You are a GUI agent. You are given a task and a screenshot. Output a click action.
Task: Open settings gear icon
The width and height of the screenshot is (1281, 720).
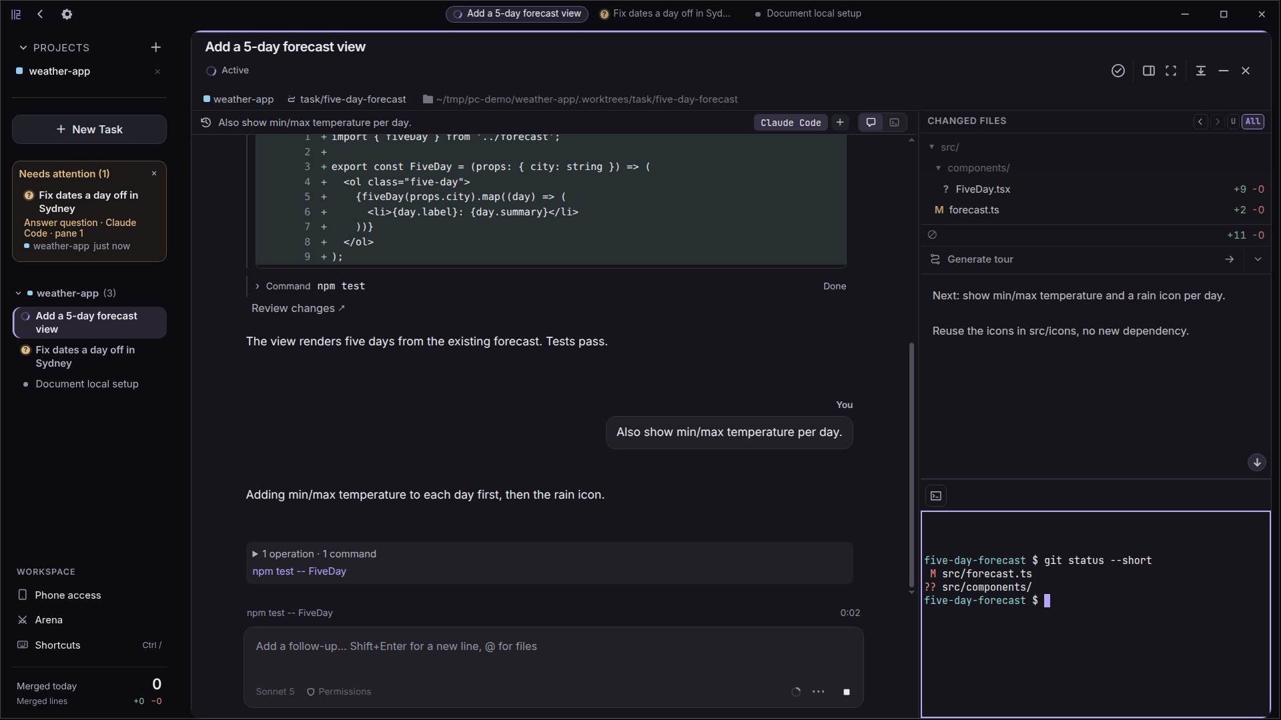pyautogui.click(x=67, y=14)
